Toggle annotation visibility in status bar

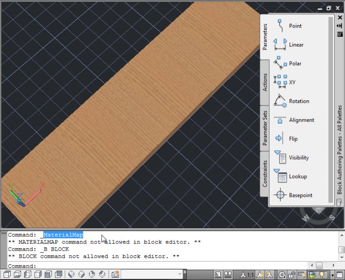point(260,274)
